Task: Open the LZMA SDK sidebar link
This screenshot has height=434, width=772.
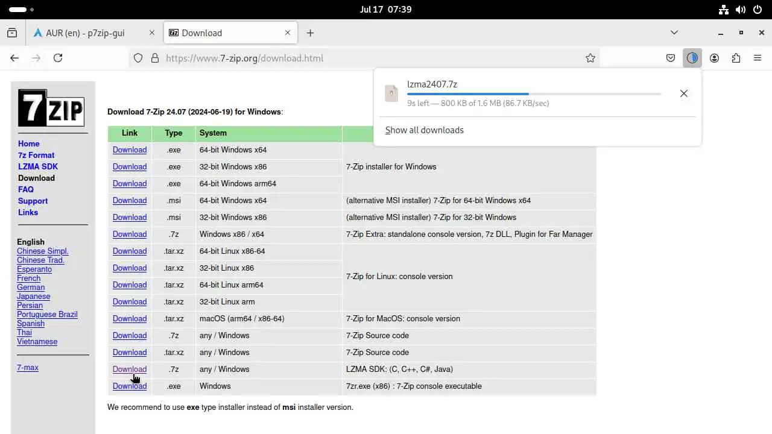Action: click(38, 166)
